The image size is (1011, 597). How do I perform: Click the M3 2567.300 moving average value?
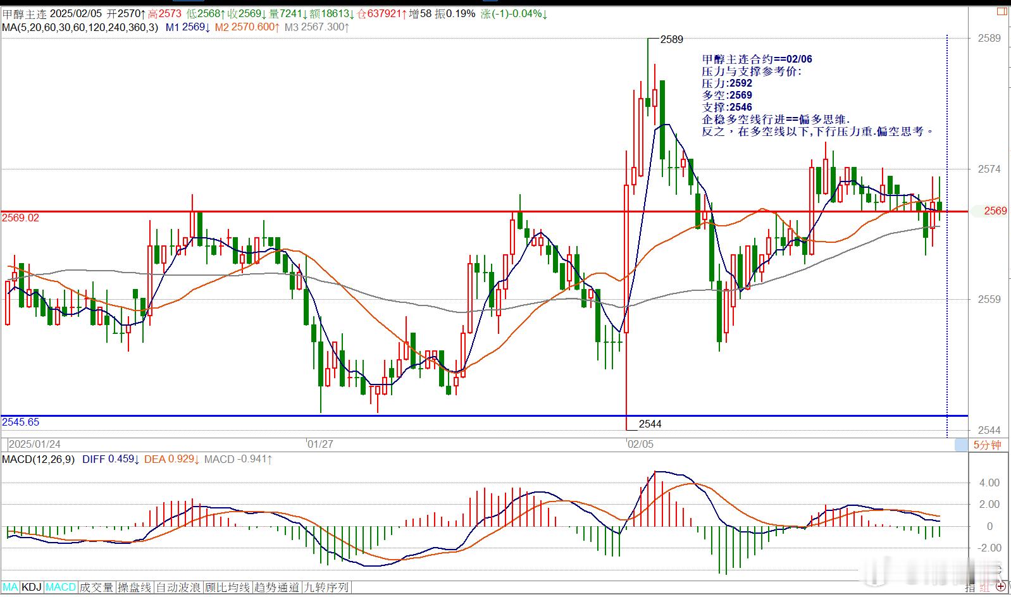317,27
